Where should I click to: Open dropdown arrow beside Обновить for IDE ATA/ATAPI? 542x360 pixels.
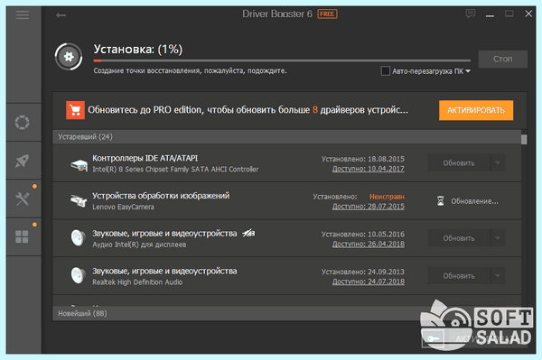(x=498, y=162)
